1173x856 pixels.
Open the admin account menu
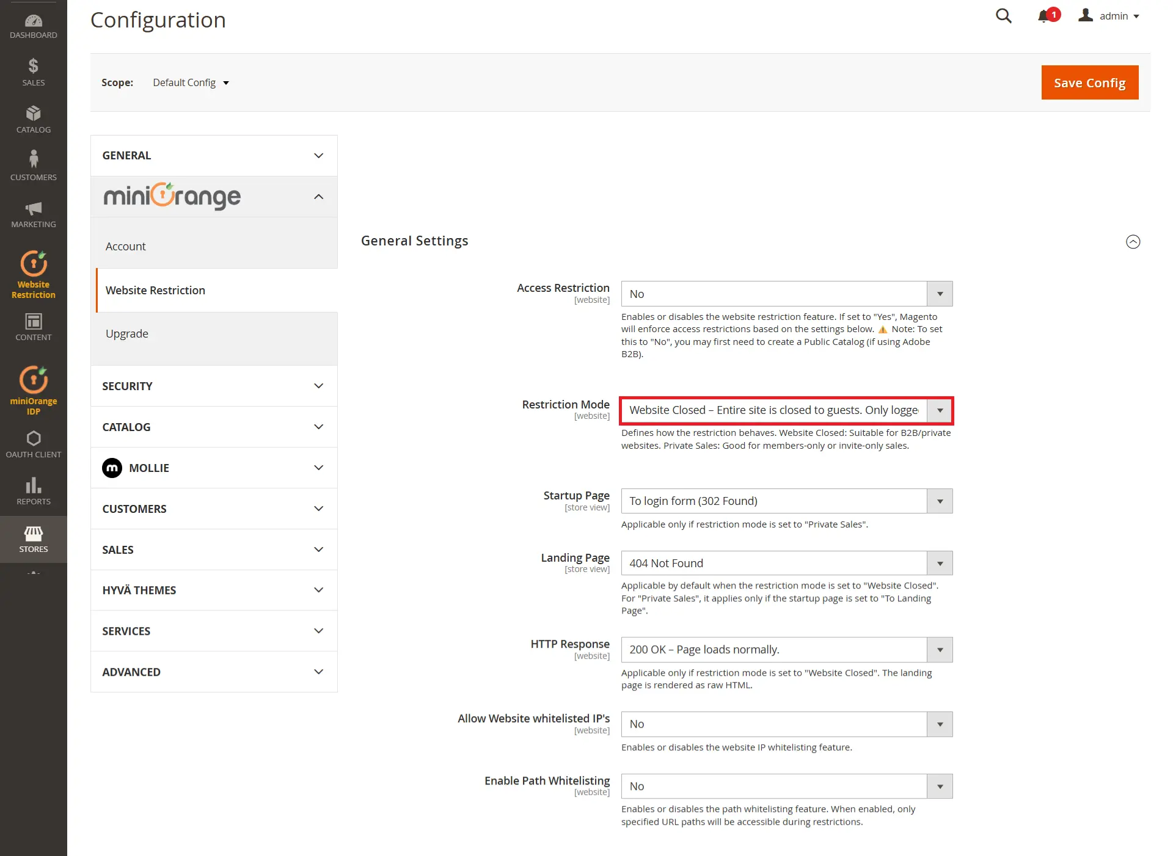click(x=1109, y=16)
